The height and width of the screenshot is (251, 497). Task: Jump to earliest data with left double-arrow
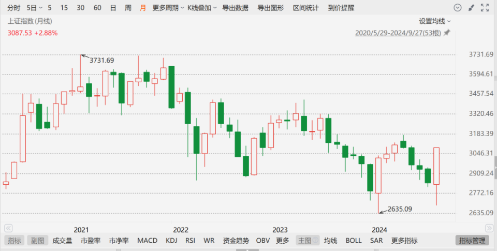tap(9, 228)
